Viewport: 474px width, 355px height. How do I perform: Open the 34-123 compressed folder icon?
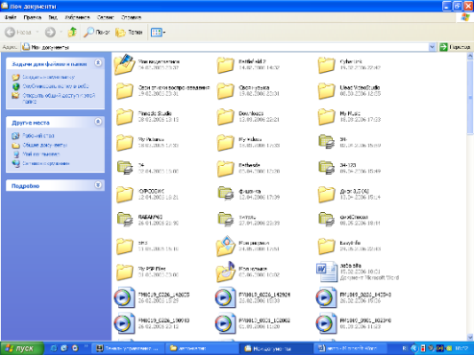(326, 168)
